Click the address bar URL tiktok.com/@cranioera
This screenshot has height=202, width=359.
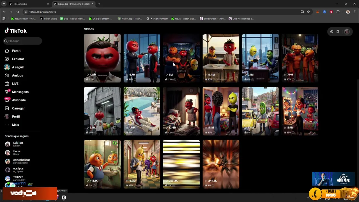pyautogui.click(x=43, y=12)
